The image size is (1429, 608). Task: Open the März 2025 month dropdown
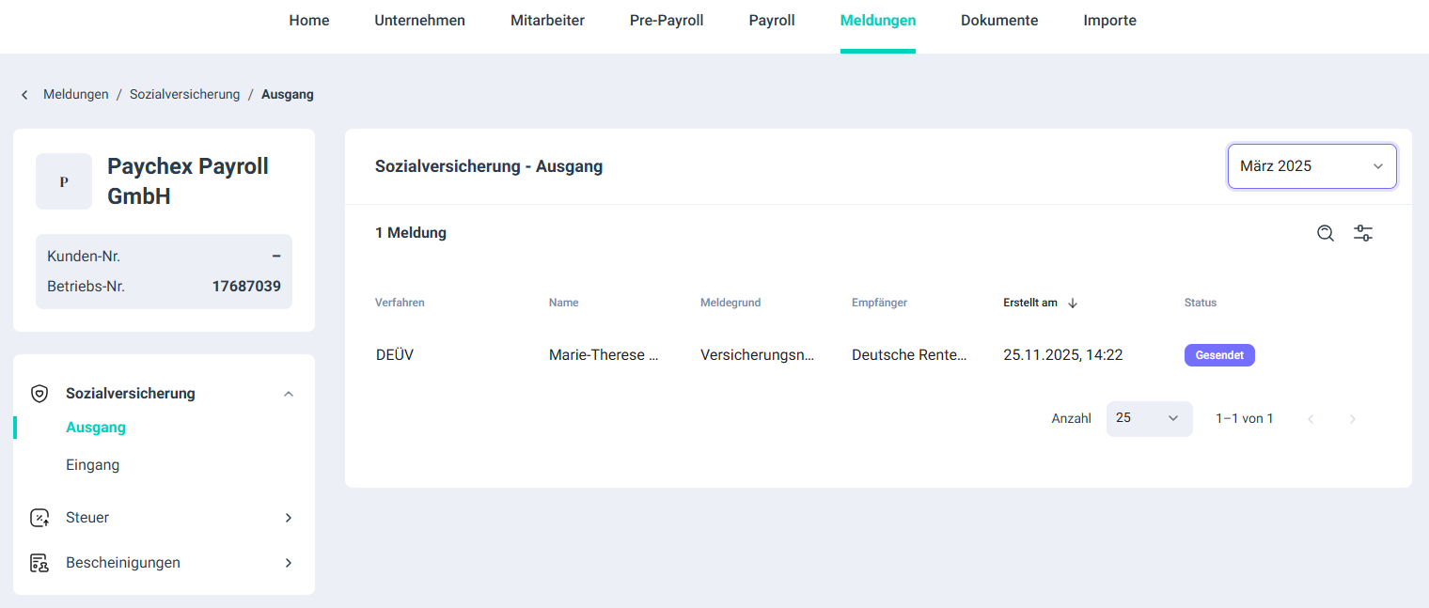[1311, 166]
